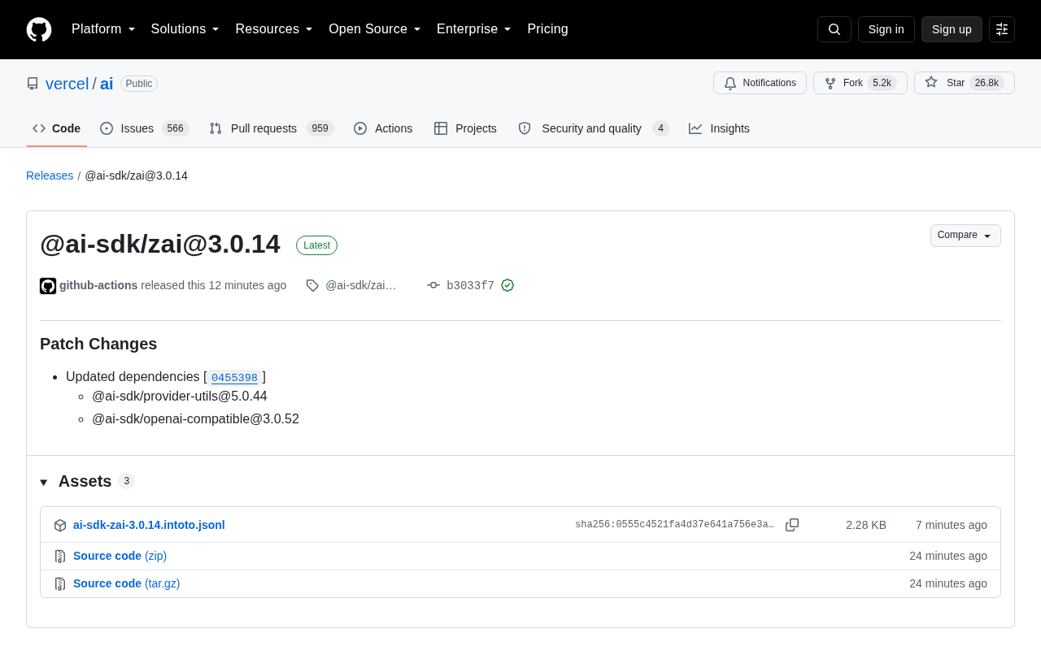Open commit b3033f7

tap(470, 286)
